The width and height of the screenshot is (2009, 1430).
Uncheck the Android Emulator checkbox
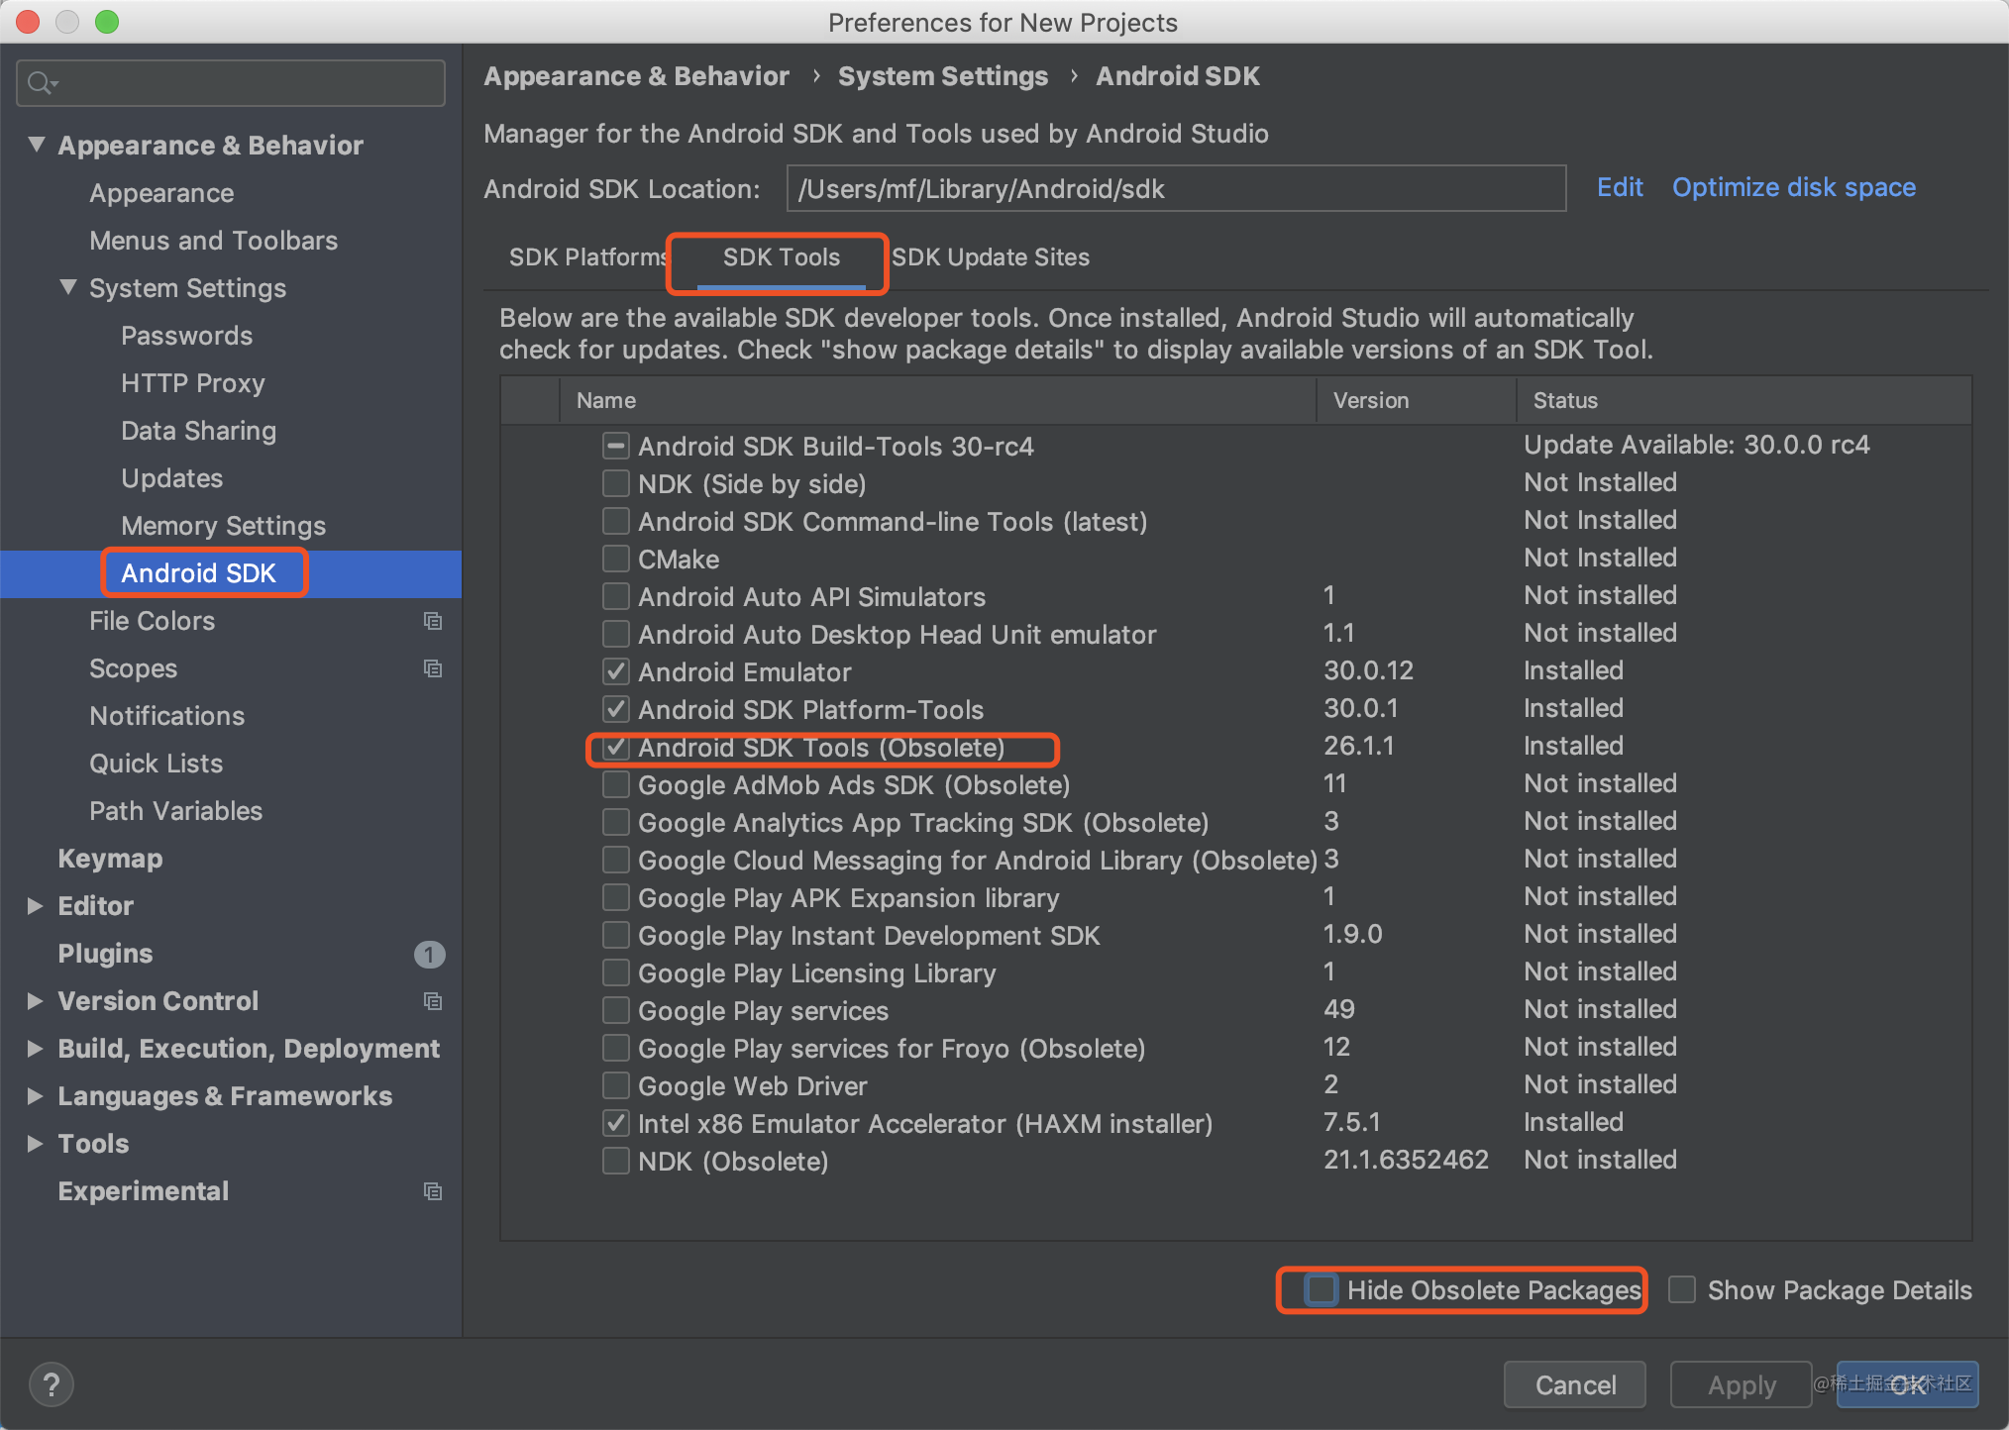[x=615, y=671]
